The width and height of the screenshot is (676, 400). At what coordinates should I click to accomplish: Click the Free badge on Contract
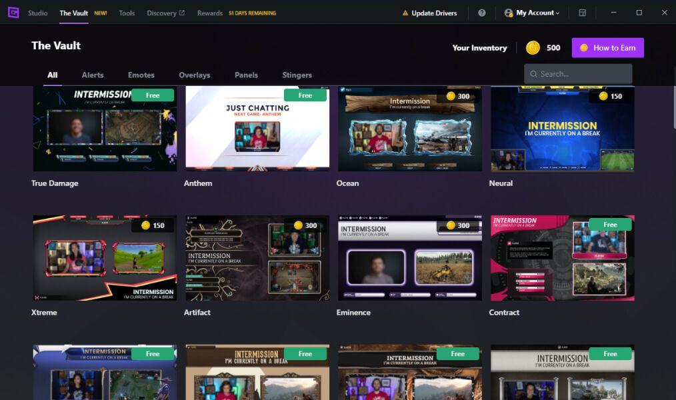tap(611, 225)
